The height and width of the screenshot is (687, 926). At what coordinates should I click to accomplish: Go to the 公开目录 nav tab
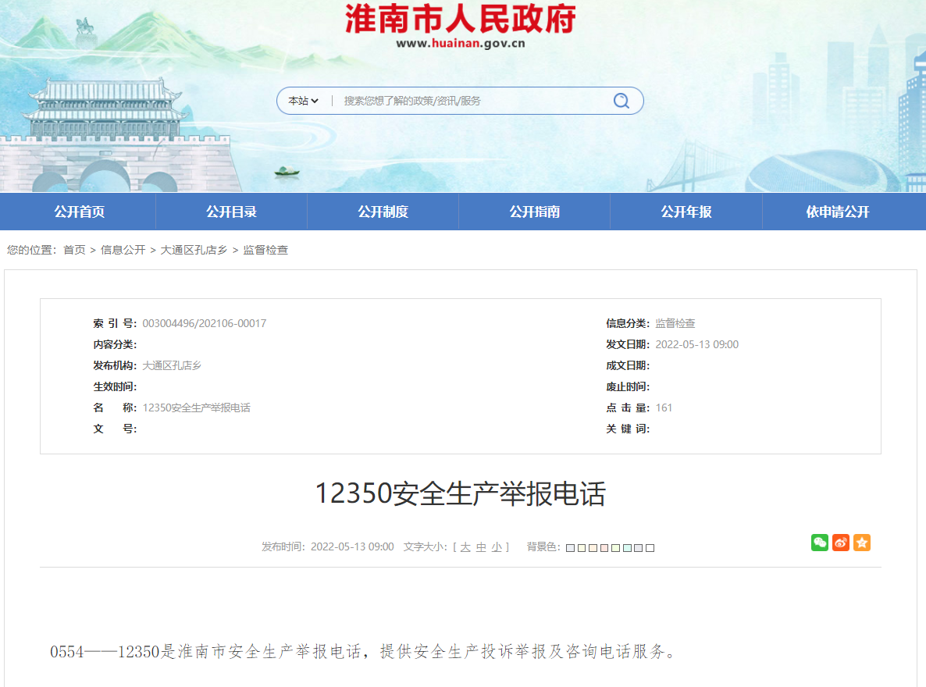(x=231, y=212)
